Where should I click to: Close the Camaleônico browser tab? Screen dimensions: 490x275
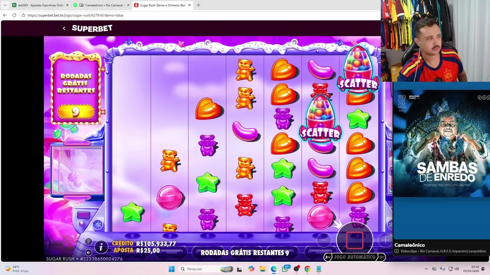[x=128, y=5]
